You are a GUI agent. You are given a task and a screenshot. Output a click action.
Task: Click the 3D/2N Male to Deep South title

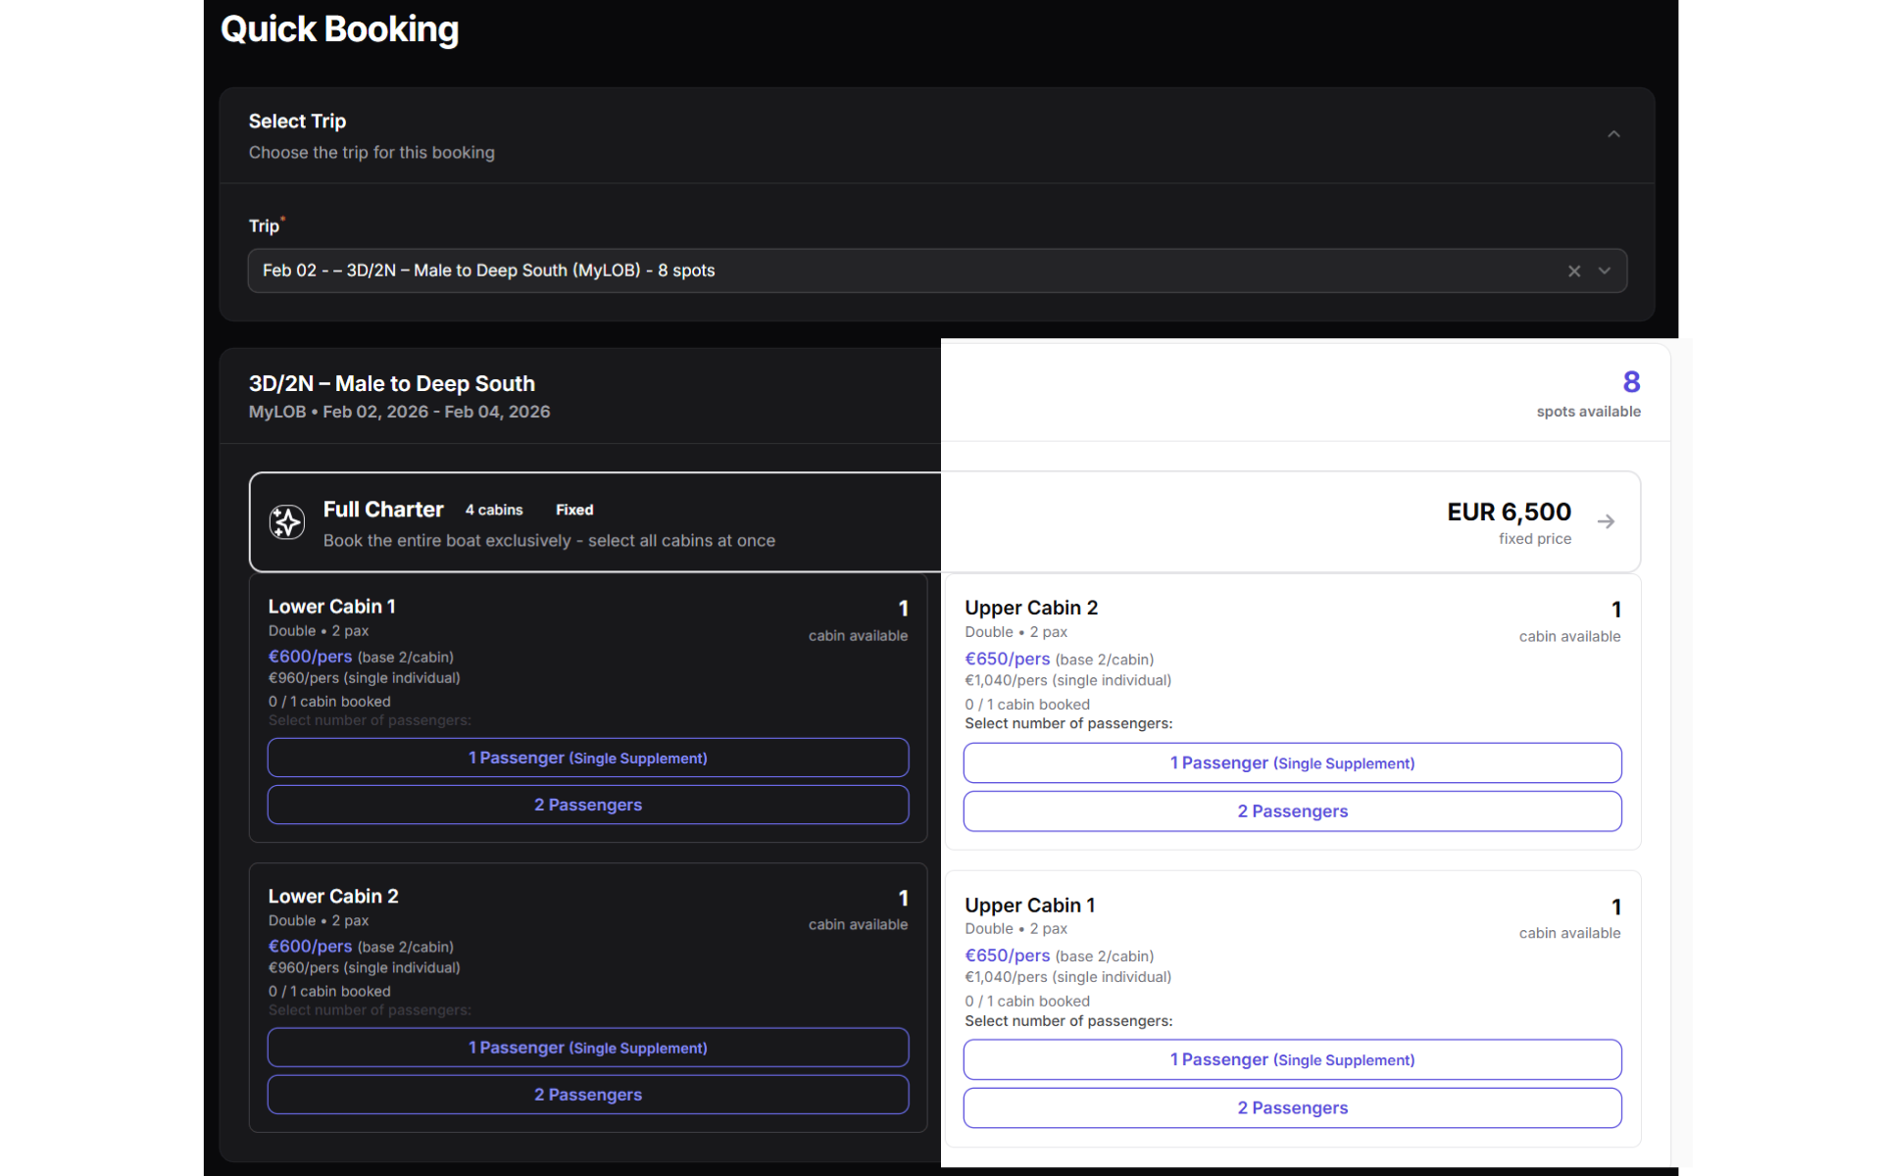(x=391, y=383)
